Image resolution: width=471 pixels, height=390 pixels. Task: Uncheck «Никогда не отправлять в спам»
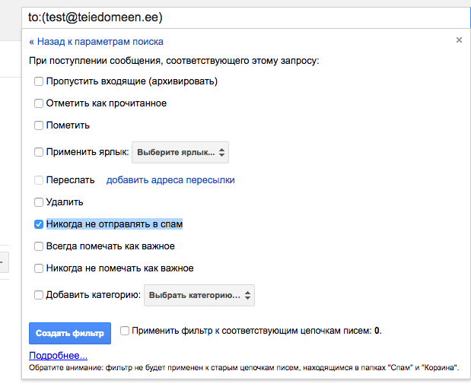point(39,224)
